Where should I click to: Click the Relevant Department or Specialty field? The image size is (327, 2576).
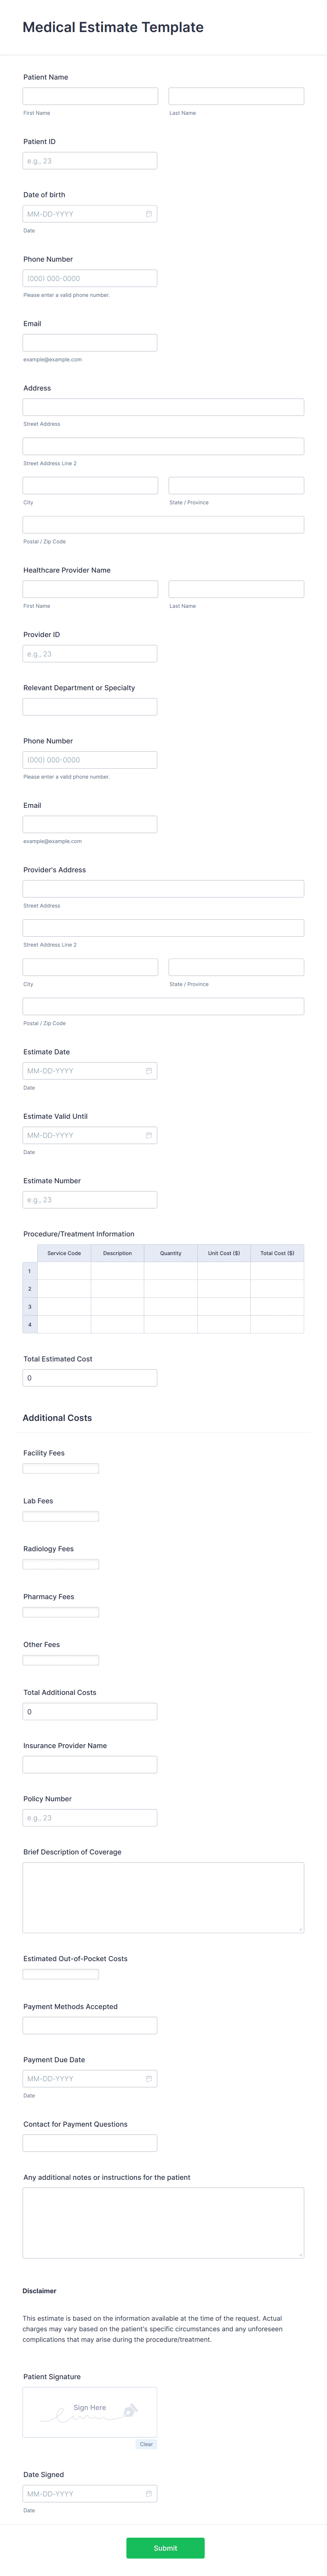click(x=90, y=707)
